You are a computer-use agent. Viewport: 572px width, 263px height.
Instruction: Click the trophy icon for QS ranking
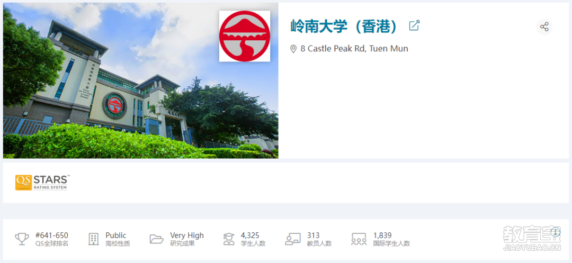(x=22, y=239)
